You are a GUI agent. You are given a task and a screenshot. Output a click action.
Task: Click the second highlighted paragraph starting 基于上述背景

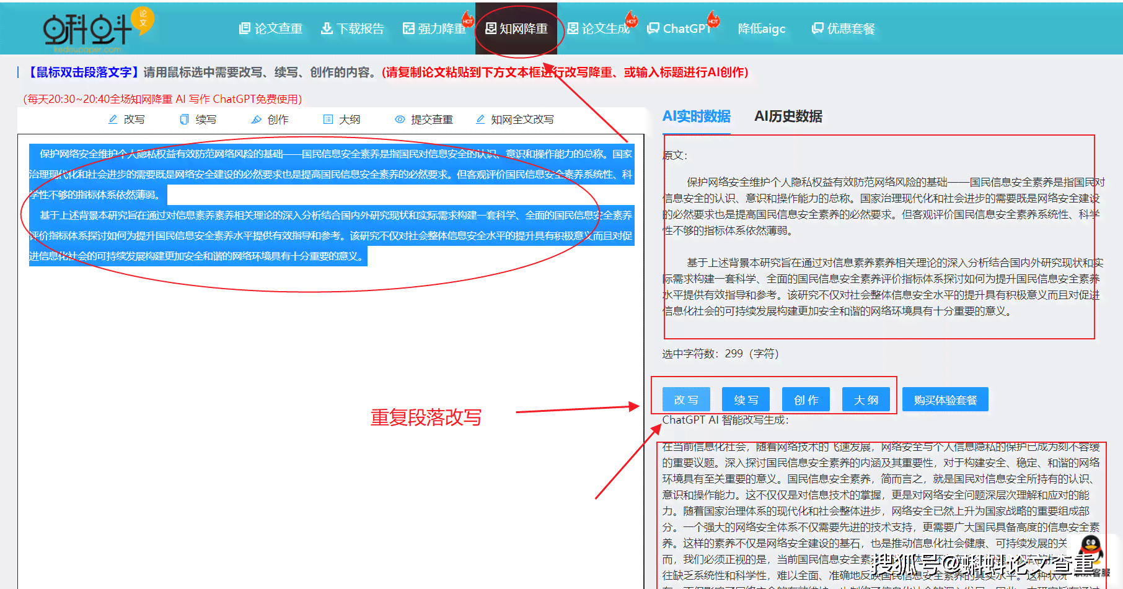[331, 235]
